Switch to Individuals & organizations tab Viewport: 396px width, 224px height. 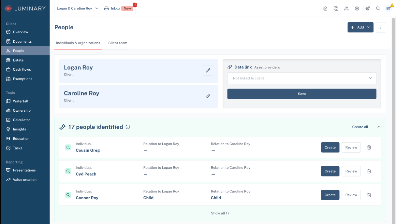78,43
